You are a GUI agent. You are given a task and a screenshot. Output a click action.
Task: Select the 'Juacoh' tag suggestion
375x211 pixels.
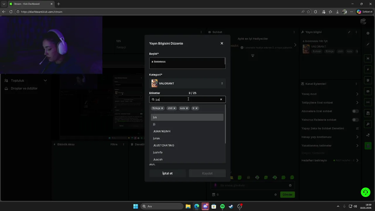[187, 159]
